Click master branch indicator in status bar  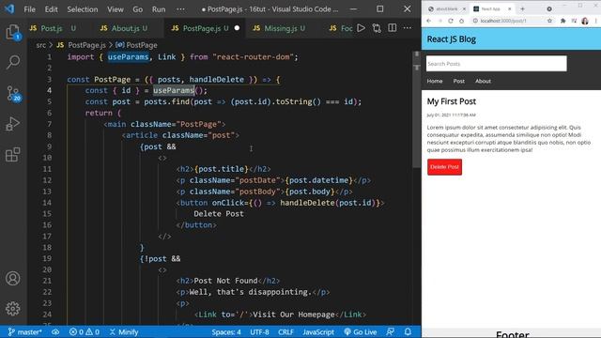25,331
